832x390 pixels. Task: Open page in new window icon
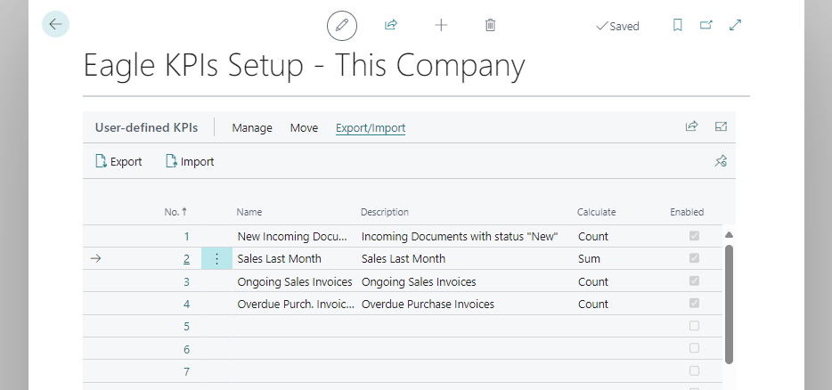[x=706, y=26]
